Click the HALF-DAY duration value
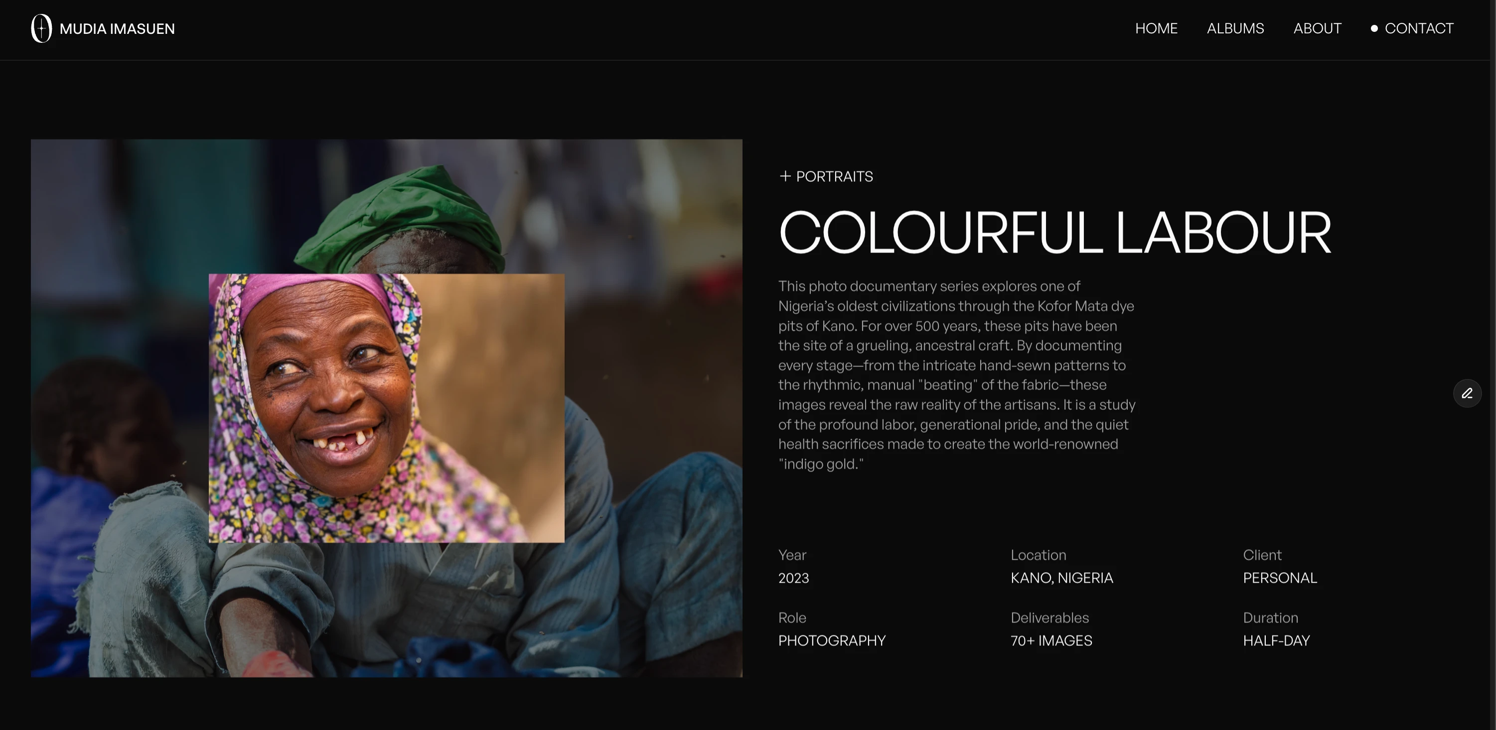Image resolution: width=1496 pixels, height=730 pixels. point(1276,641)
